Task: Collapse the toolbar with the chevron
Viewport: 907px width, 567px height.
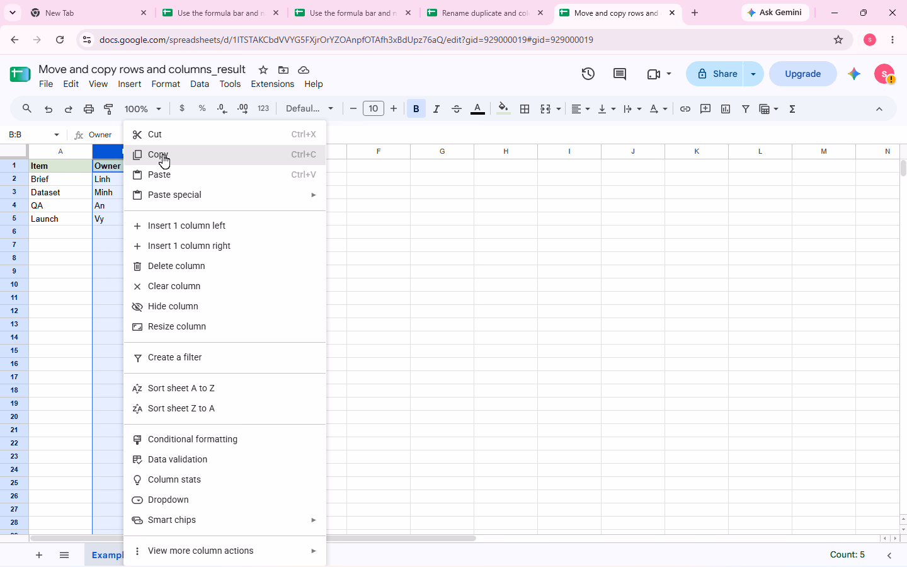Action: tap(879, 109)
